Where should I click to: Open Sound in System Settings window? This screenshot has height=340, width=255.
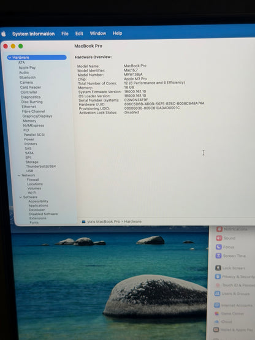click(x=226, y=238)
